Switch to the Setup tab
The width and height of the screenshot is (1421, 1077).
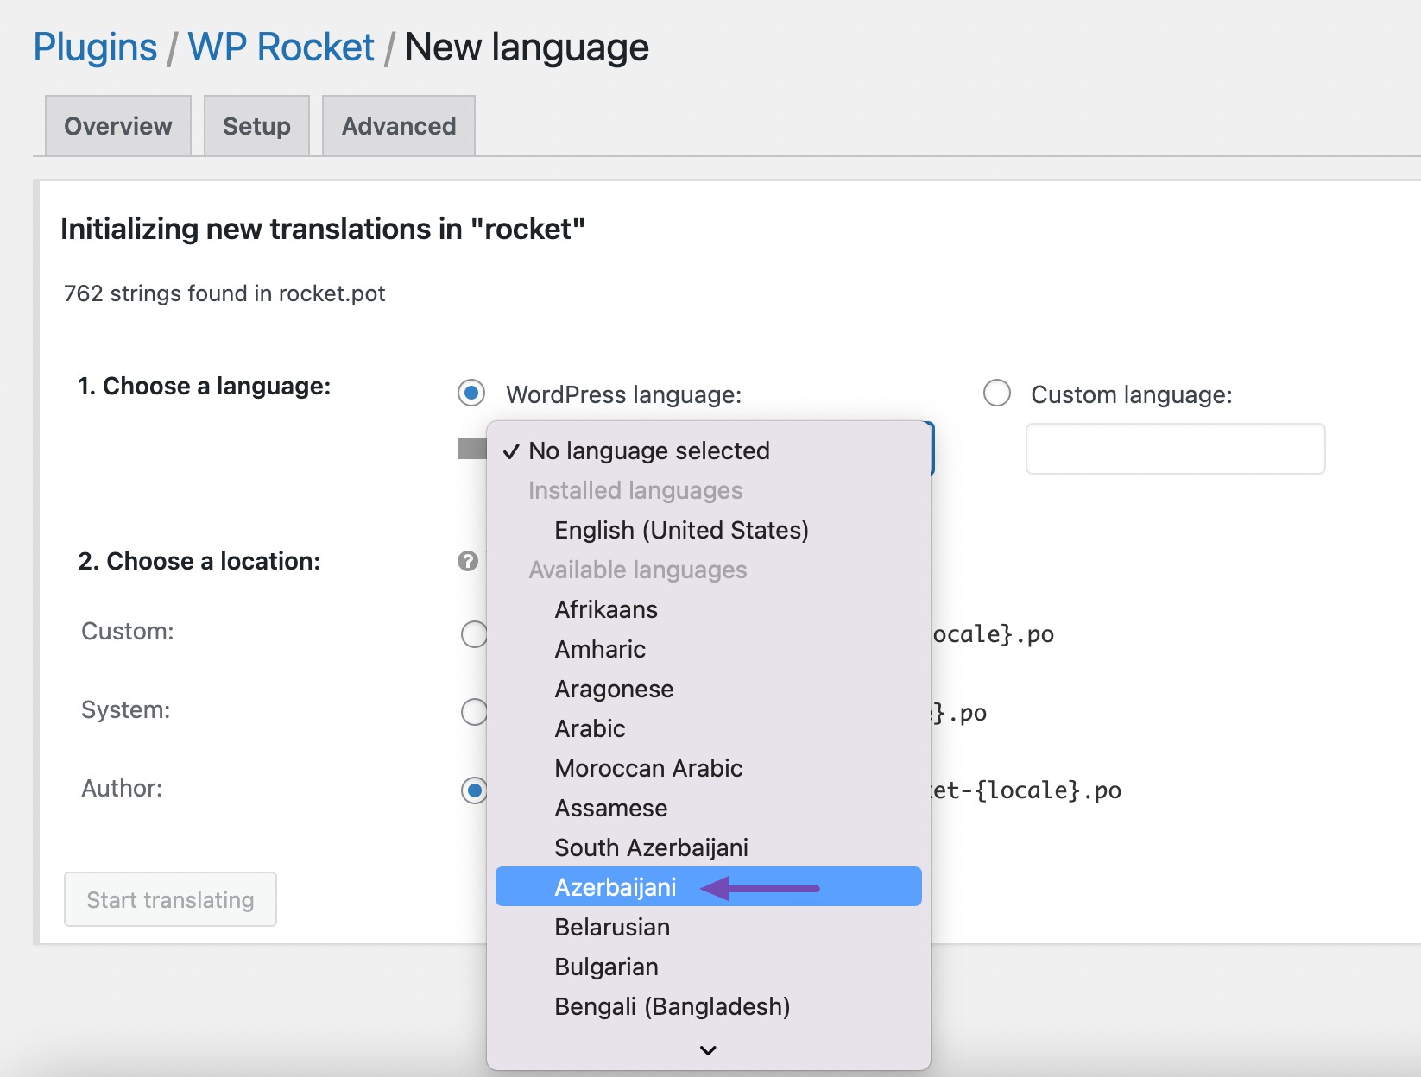(x=256, y=126)
